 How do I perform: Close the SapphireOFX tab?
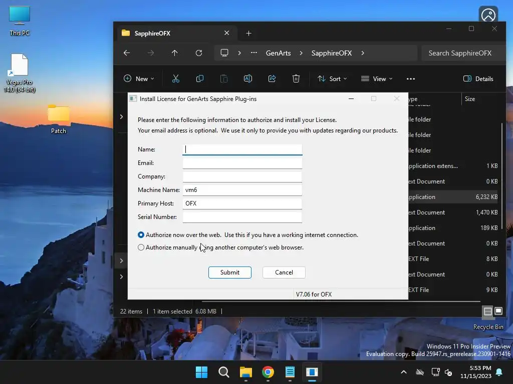[x=227, y=33]
